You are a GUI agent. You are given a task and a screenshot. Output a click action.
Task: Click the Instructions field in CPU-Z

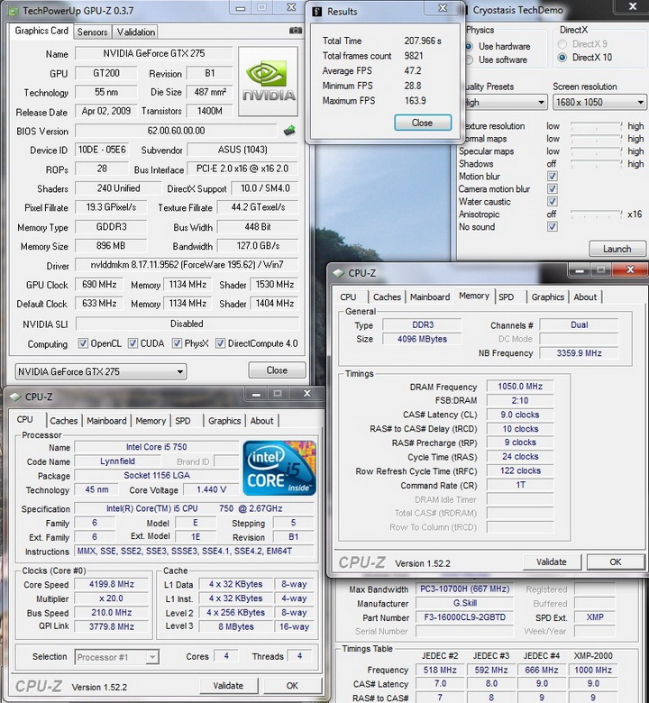coord(194,551)
